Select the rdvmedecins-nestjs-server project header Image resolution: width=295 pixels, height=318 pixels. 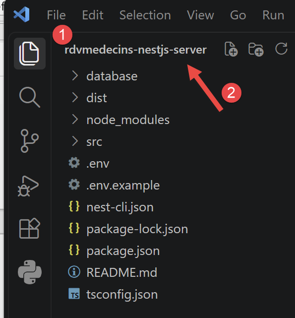coord(135,50)
